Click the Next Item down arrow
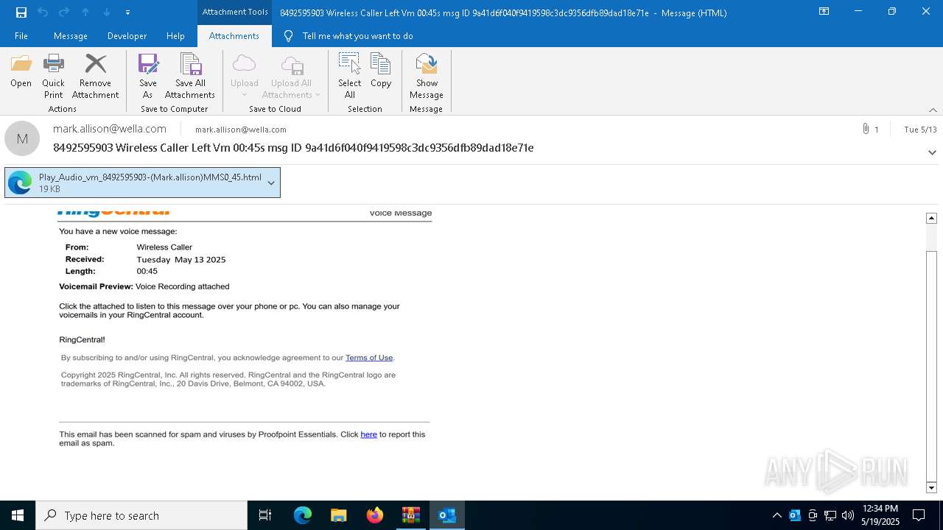 [107, 12]
